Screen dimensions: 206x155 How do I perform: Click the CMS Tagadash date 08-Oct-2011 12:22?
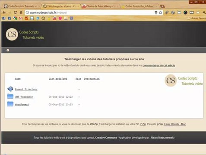pyautogui.click(x=60, y=97)
